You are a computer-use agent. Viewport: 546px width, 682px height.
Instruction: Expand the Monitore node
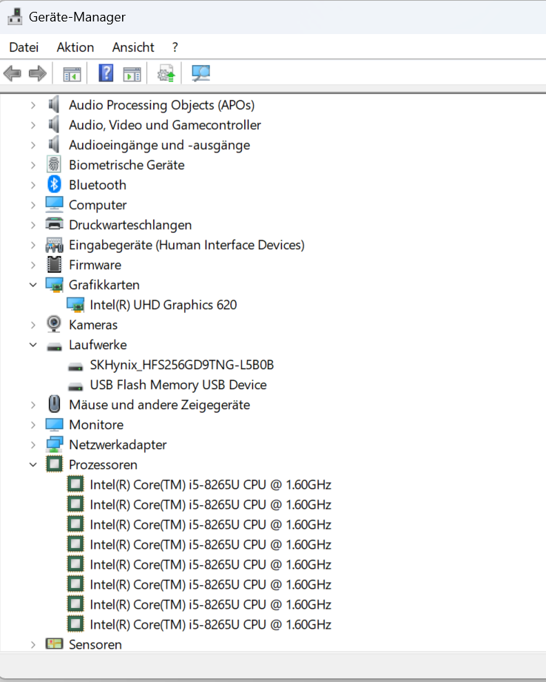tap(33, 425)
